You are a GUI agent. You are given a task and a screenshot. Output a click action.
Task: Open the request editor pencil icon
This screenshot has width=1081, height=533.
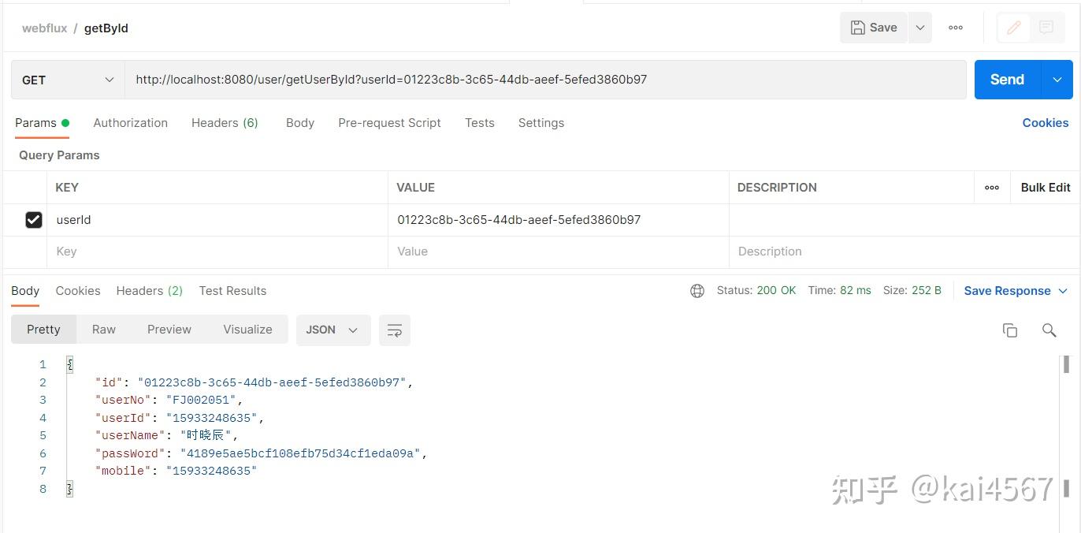(1012, 27)
